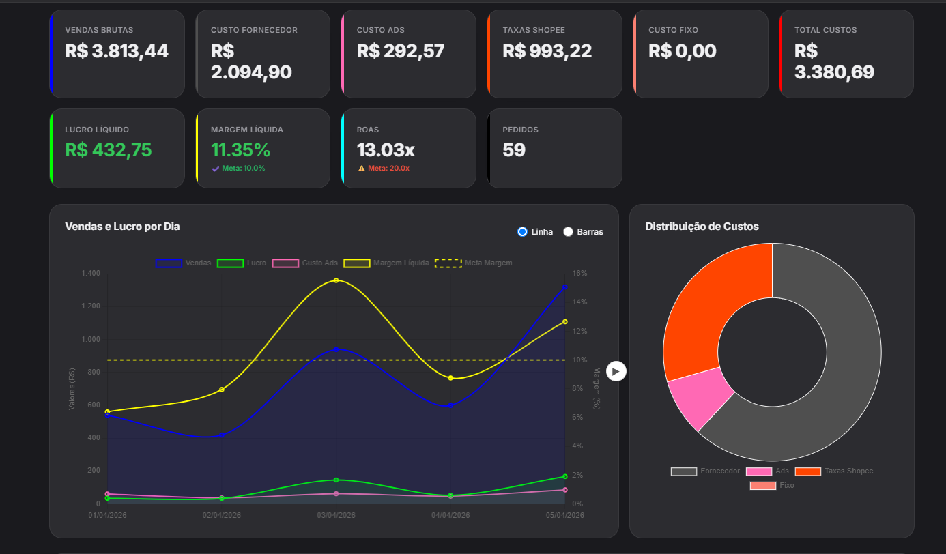Toggle Ads in the donut legend

pos(768,471)
